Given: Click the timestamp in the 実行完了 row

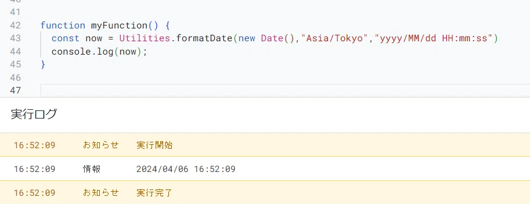Looking at the screenshot, I should (34, 193).
